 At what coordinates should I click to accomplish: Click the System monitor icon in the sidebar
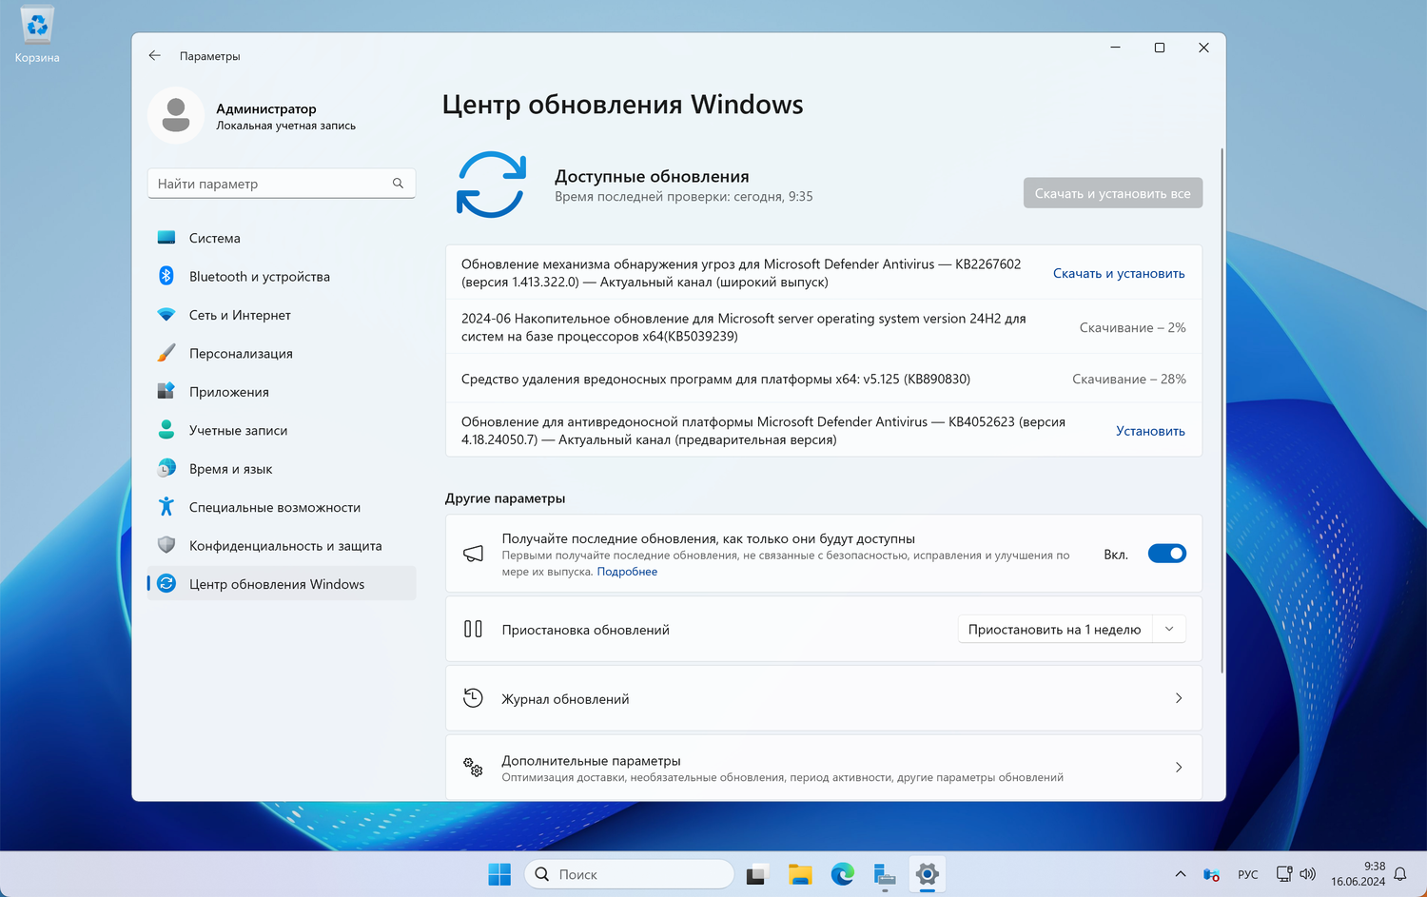(166, 238)
